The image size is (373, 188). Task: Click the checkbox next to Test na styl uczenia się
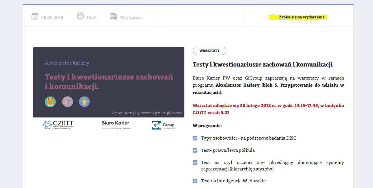(195, 163)
